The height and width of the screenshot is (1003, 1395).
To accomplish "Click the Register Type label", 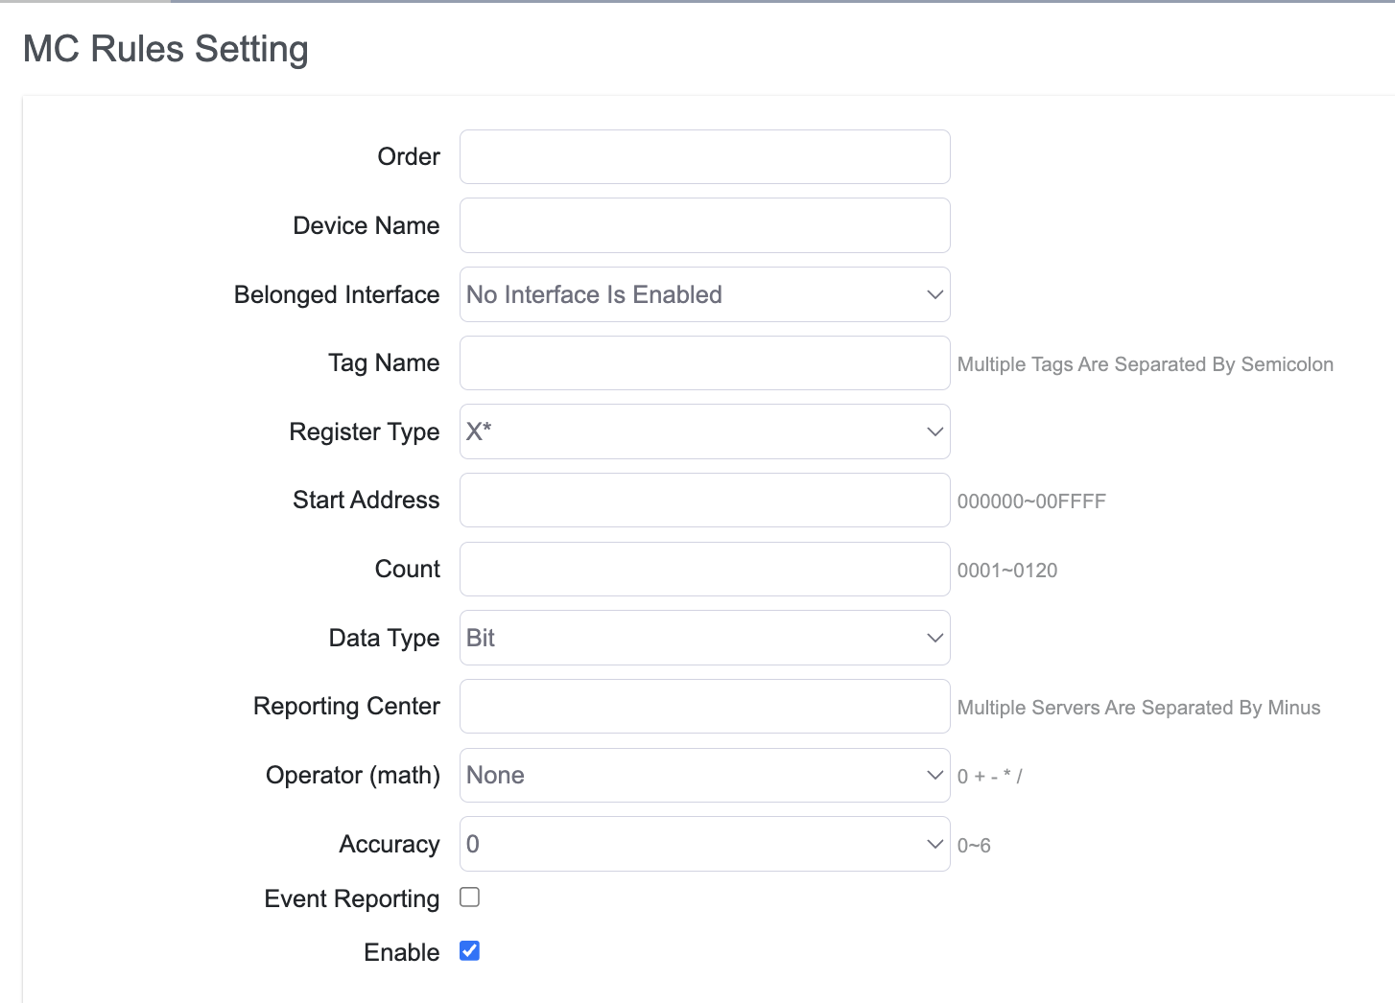I will pyautogui.click(x=365, y=432).
